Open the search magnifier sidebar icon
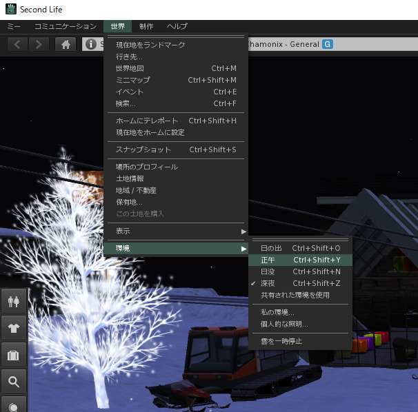The width and height of the screenshot is (418, 412). coord(14,382)
